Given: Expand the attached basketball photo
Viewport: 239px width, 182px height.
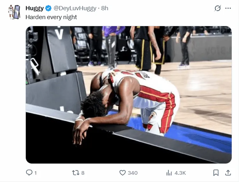Looking at the screenshot, I should pyautogui.click(x=129, y=95).
